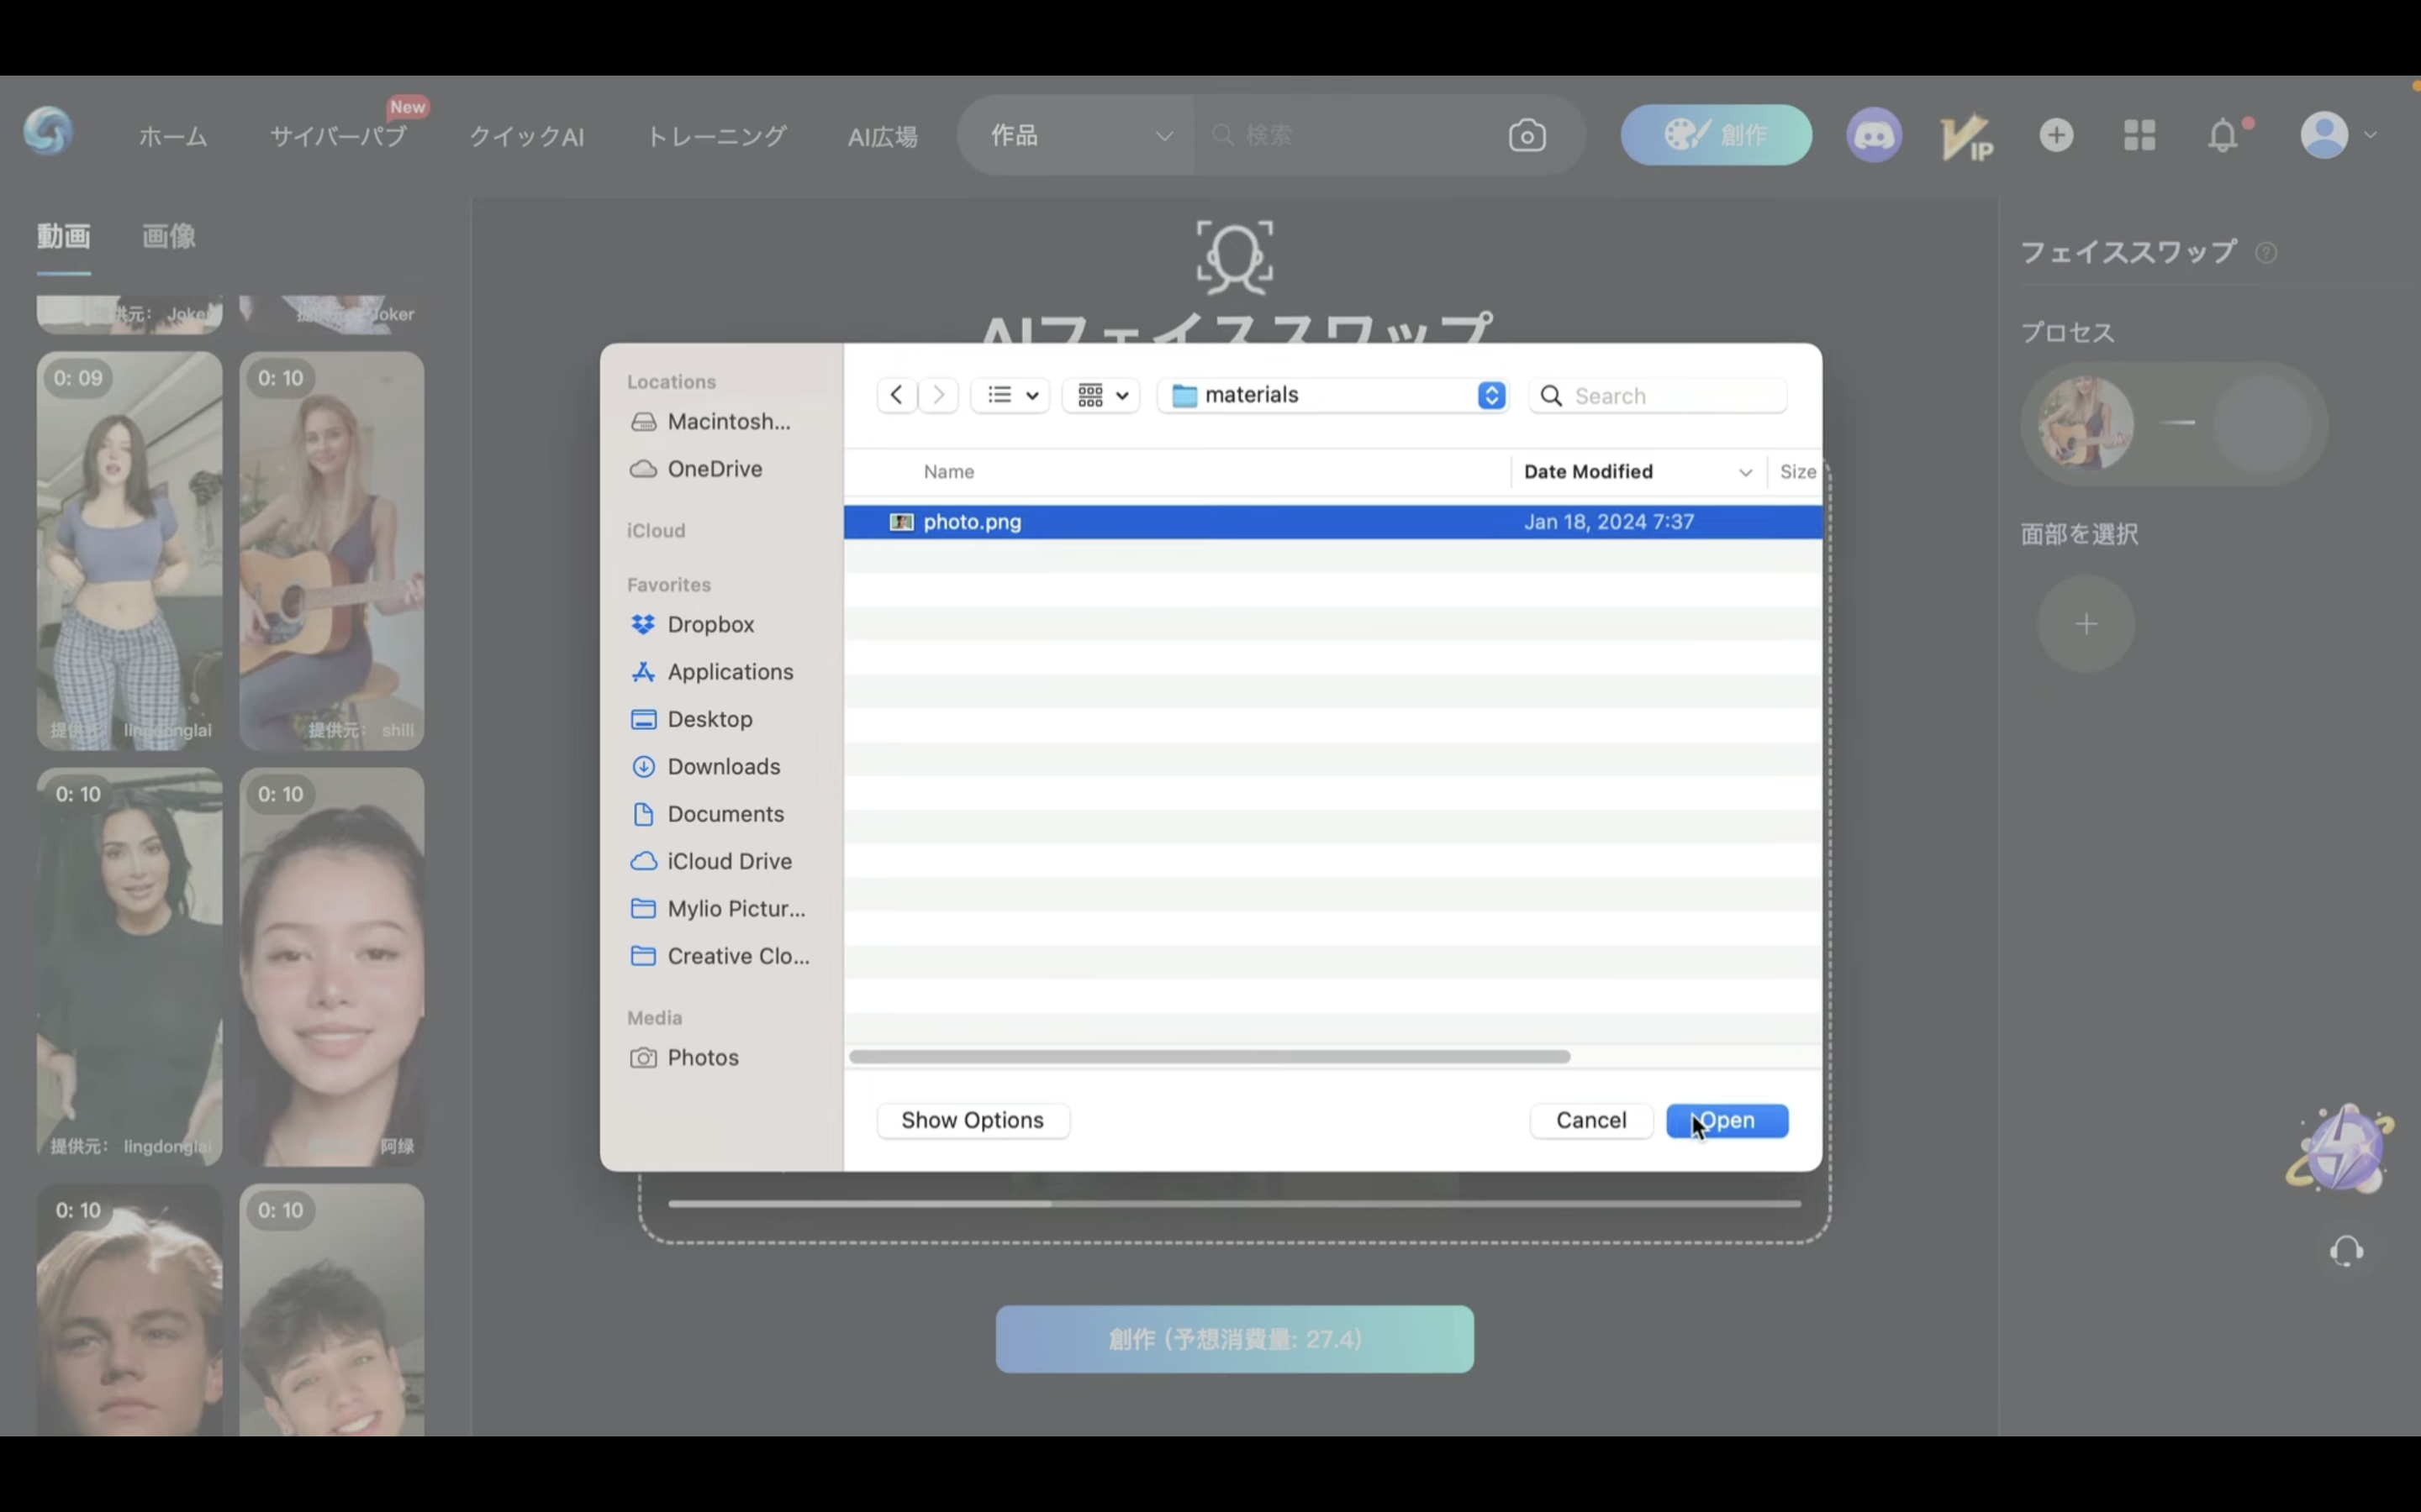The height and width of the screenshot is (1512, 2421).
Task: Select the 0:10 black shirt woman video thumbnail
Action: click(129, 966)
